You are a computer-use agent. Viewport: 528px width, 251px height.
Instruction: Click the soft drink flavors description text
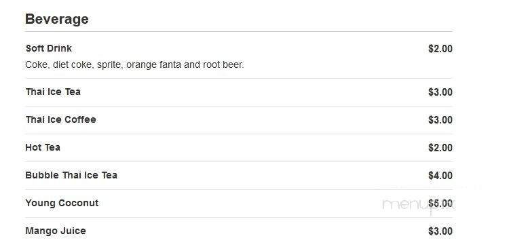(x=134, y=64)
